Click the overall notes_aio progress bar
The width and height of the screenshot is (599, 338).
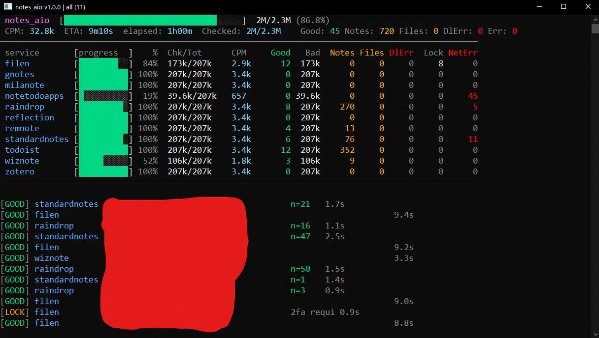pos(153,20)
